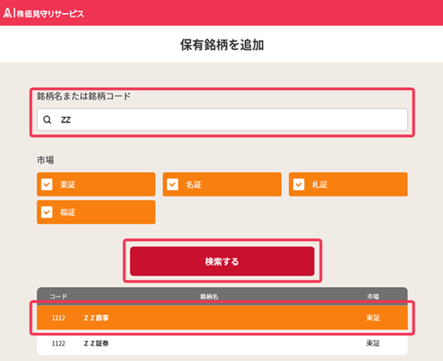
Task: Click the 銘柄名または銘柄コード field label
Action: (84, 96)
